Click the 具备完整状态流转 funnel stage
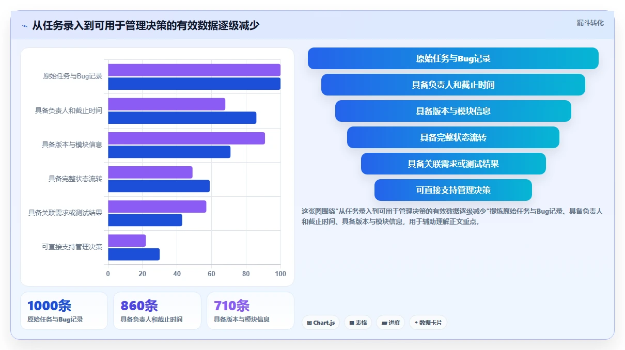 (453, 137)
